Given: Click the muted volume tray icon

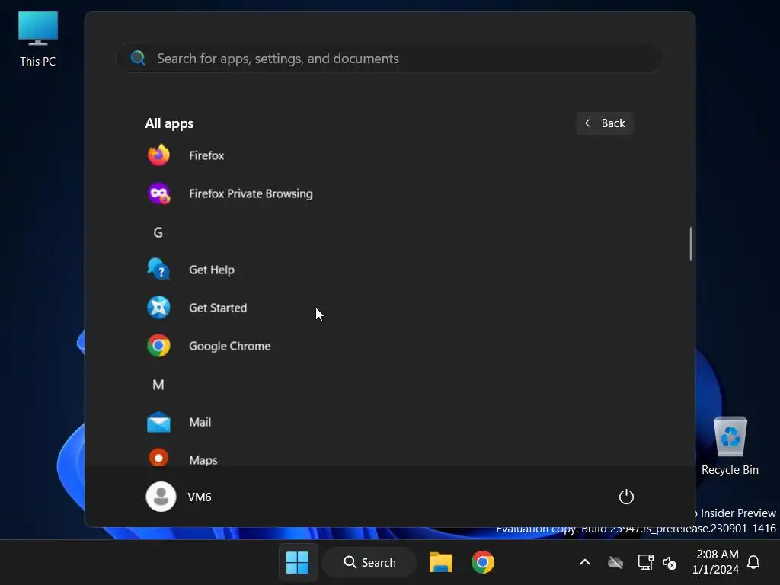Looking at the screenshot, I should coord(670,563).
